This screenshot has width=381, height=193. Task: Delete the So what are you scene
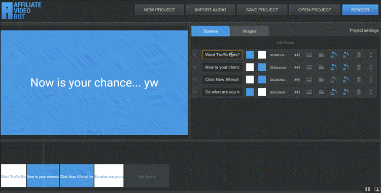click(x=359, y=92)
